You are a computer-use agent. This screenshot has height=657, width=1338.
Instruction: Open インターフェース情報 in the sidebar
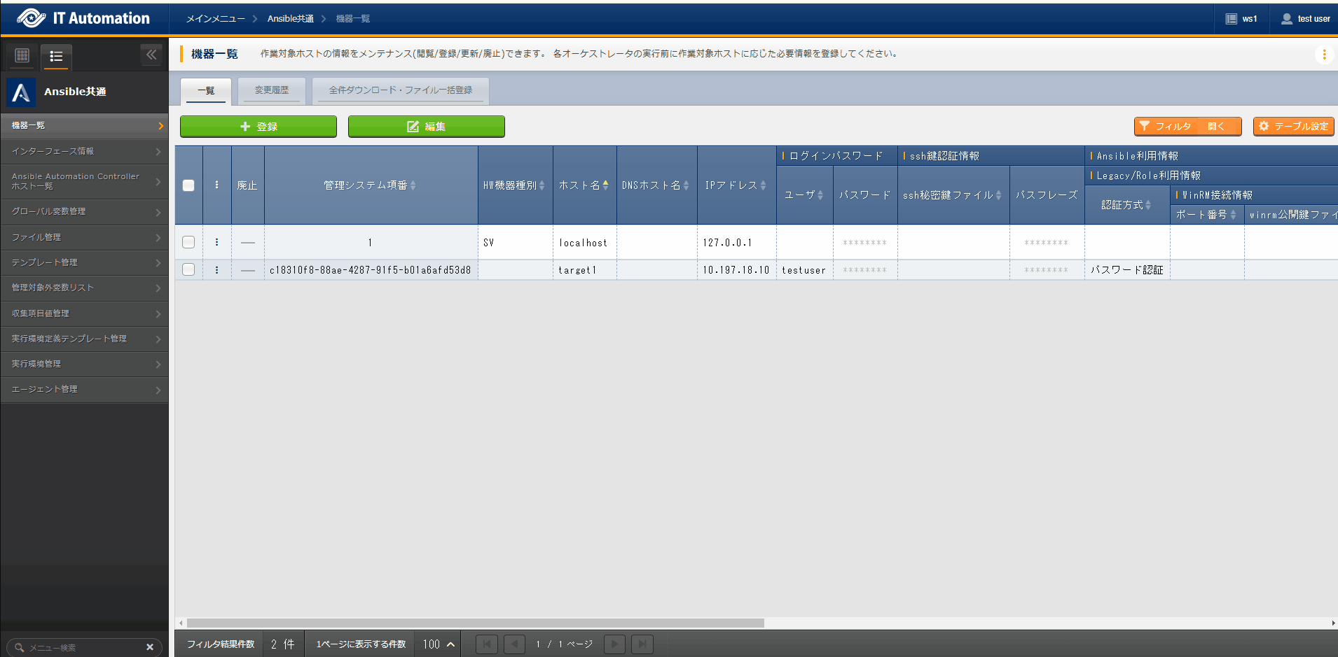tap(84, 151)
